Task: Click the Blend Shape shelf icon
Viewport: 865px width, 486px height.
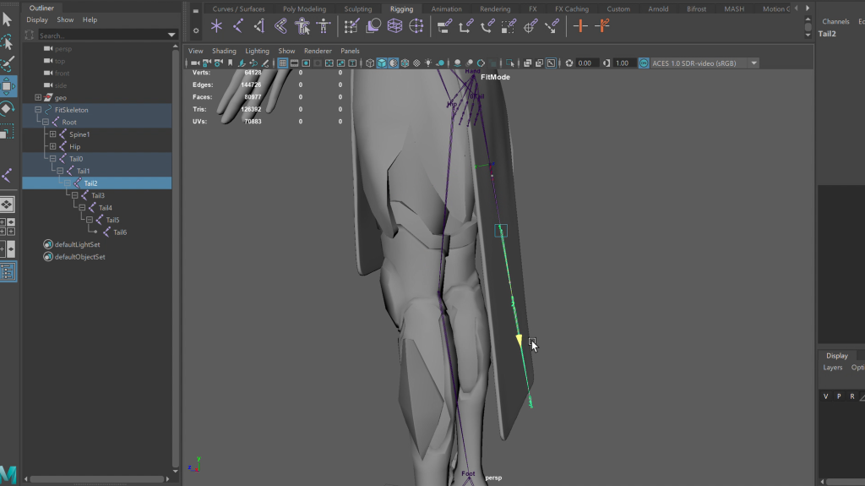Action: (373, 26)
